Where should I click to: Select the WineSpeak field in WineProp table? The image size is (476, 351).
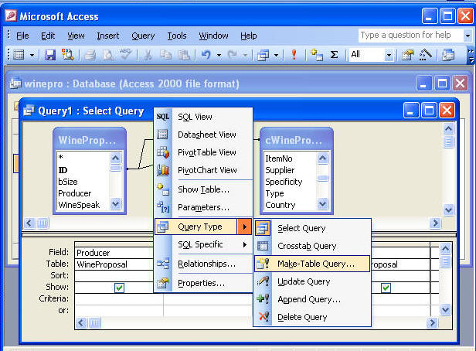pos(79,205)
